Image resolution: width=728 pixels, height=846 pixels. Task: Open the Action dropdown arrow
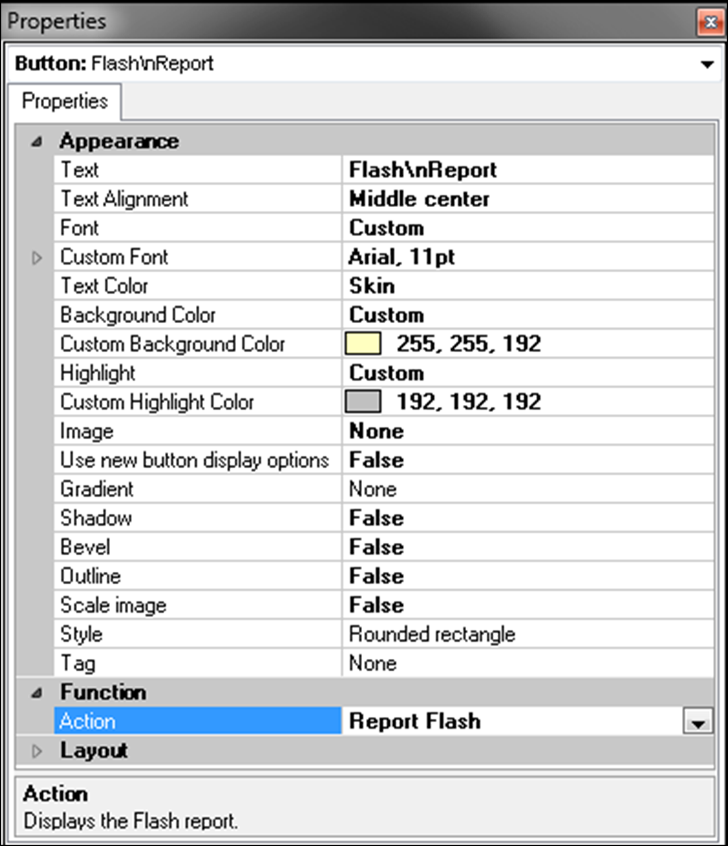coord(698,722)
